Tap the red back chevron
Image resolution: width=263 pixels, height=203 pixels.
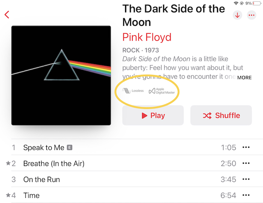[7, 15]
